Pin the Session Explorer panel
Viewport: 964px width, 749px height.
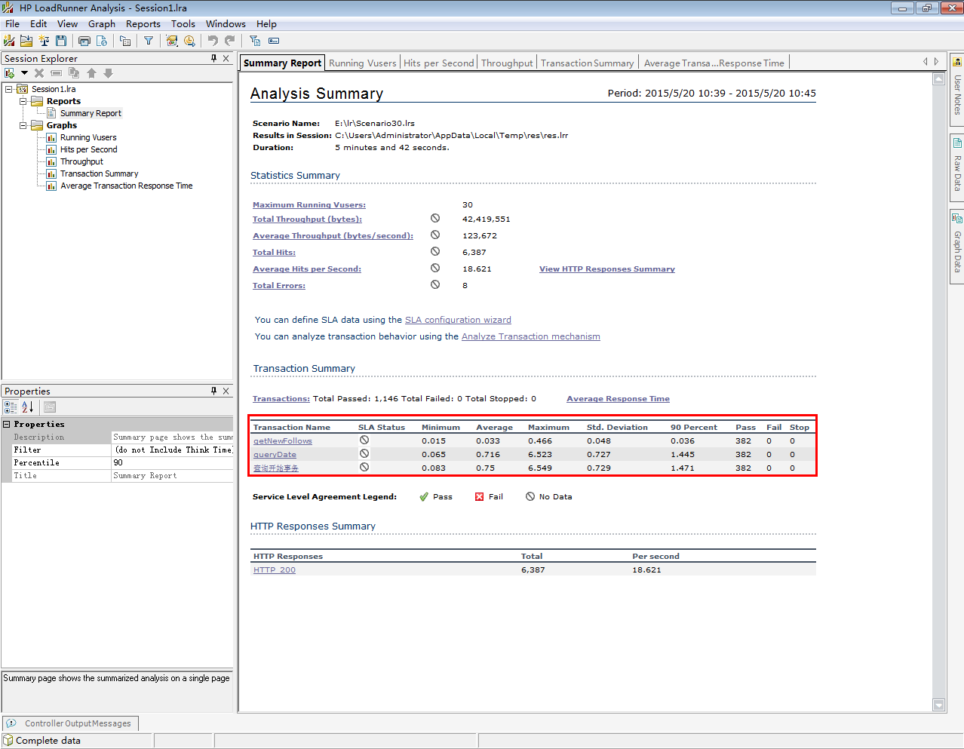tap(214, 58)
